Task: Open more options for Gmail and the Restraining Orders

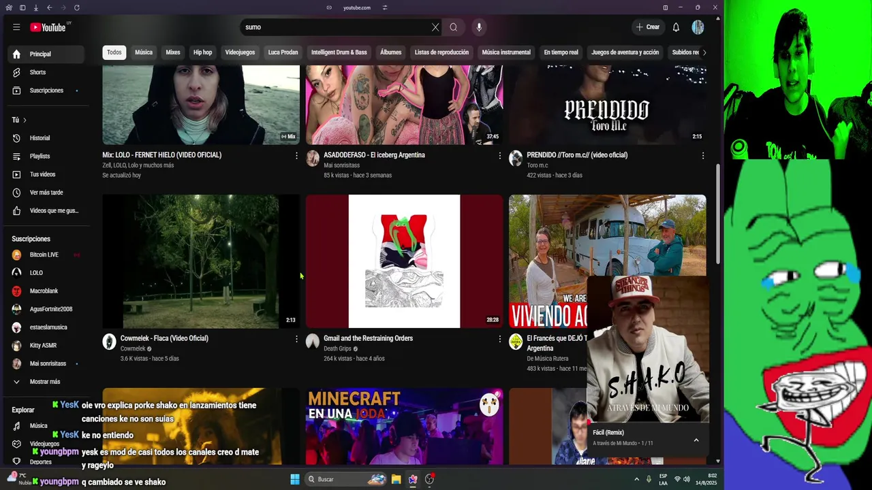Action: [x=499, y=339]
